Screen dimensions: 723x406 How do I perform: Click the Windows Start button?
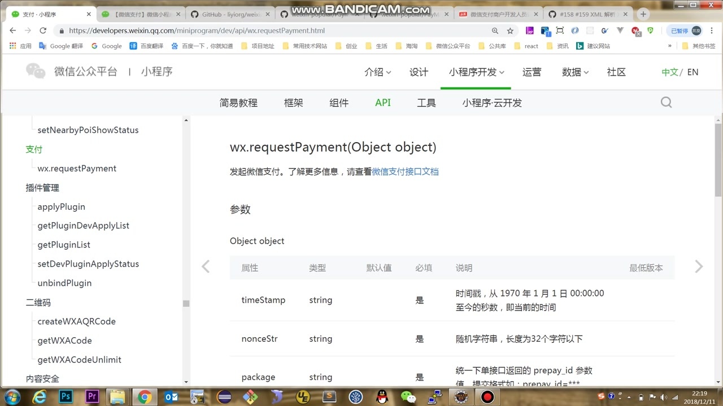[x=11, y=396]
